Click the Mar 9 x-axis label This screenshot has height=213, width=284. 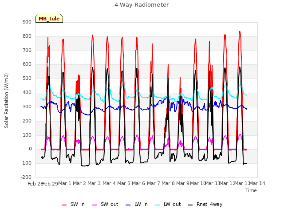[x=183, y=183]
